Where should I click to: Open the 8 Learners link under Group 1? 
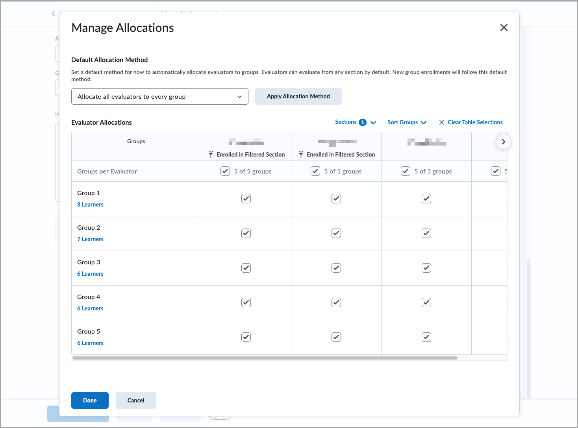(90, 204)
